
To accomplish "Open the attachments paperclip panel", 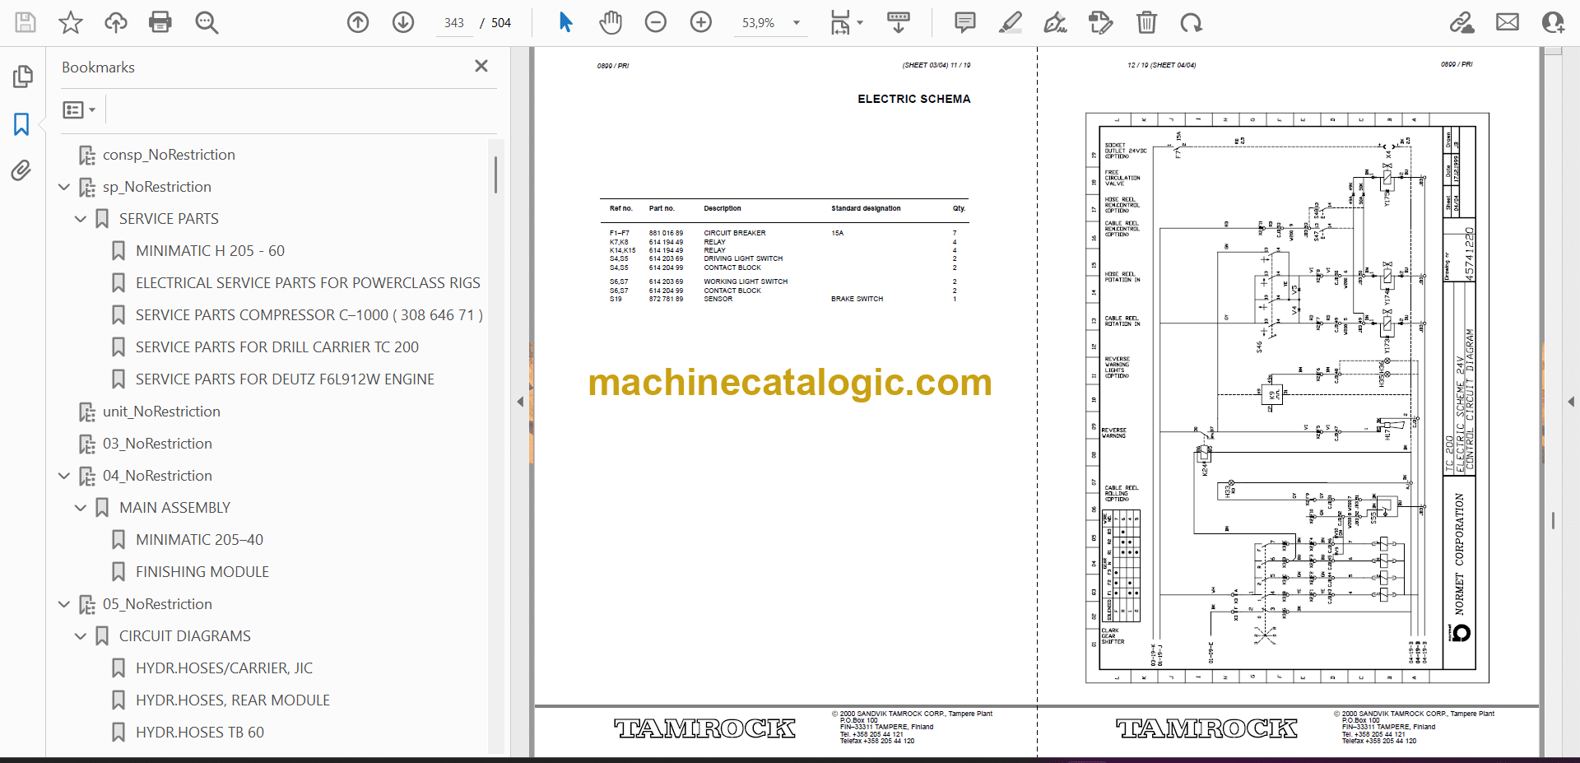I will click(22, 170).
